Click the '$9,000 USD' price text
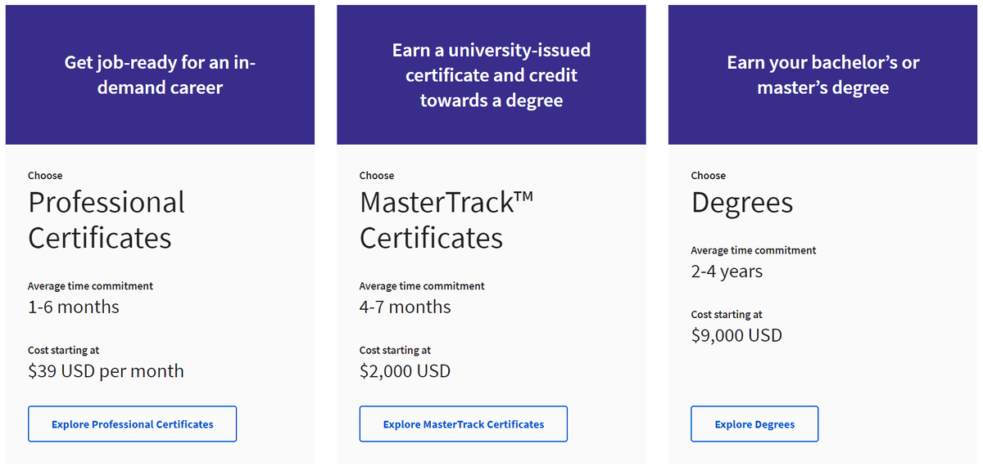The height and width of the screenshot is (471, 983). click(x=736, y=335)
